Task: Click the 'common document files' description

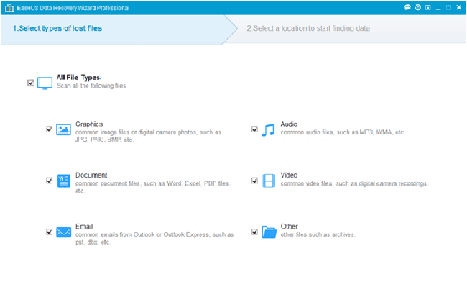Action: (153, 187)
